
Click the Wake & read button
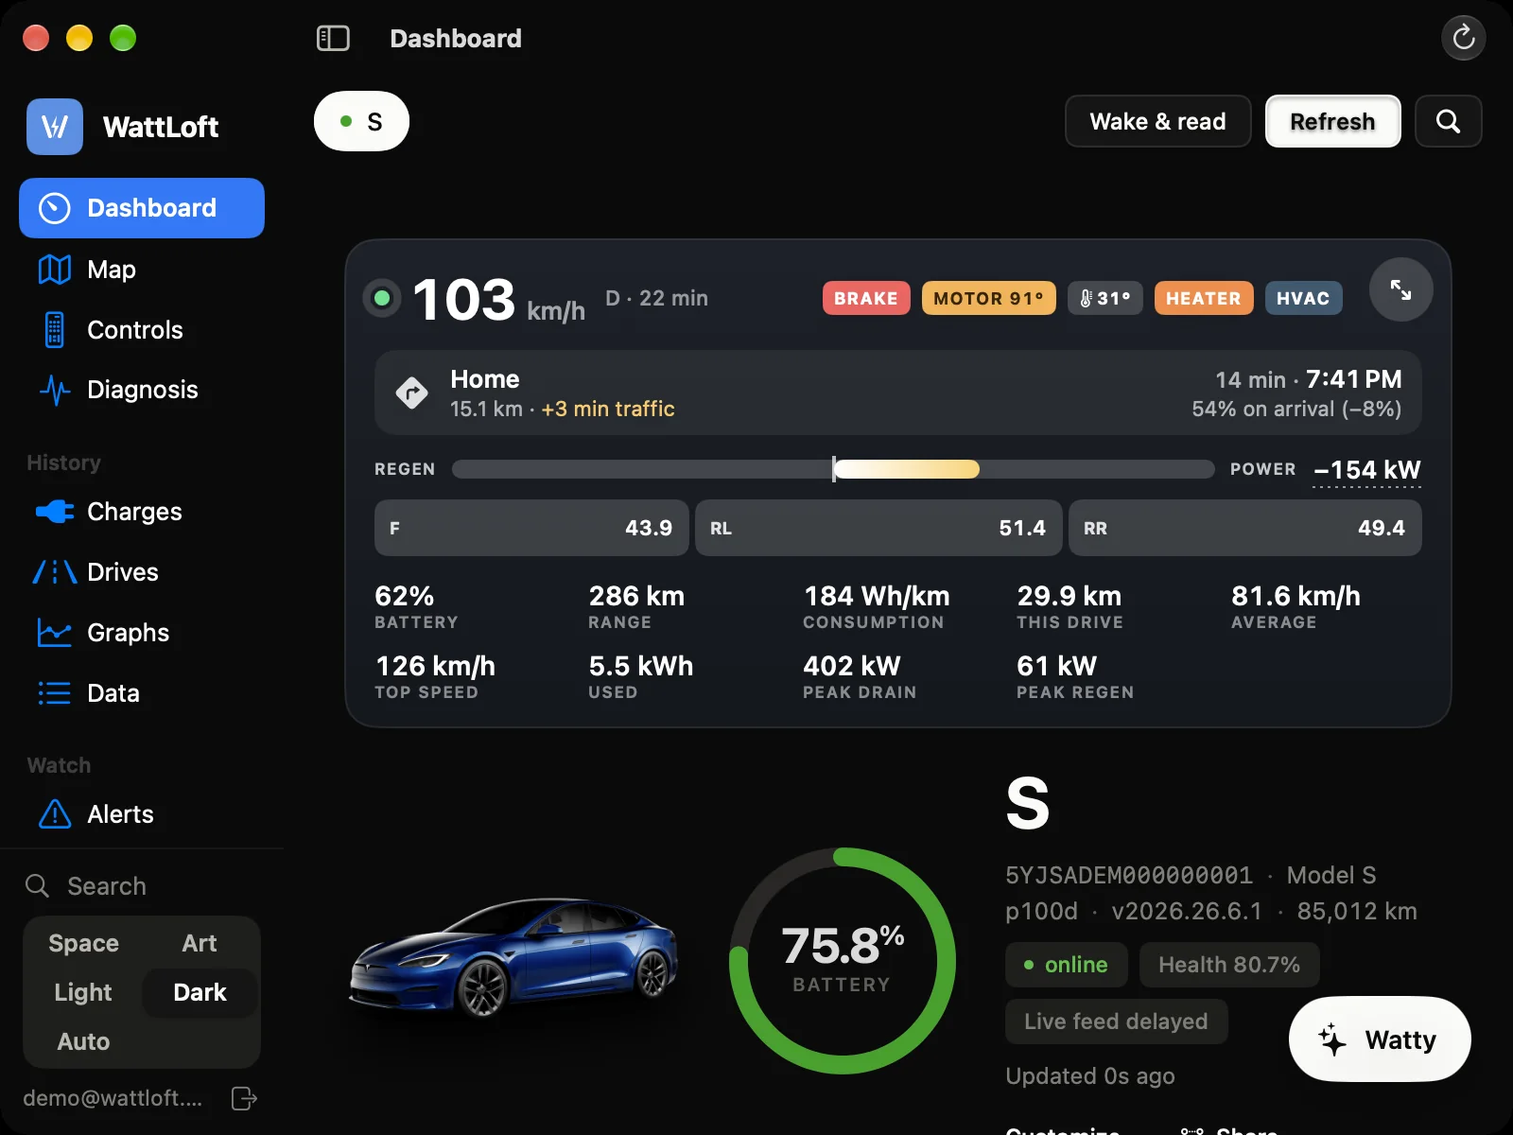(1157, 121)
